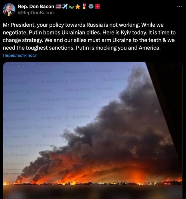Open Rep. Don Bacon's profile avatar
Screen dimensions: 186x199
pyautogui.click(x=9, y=10)
